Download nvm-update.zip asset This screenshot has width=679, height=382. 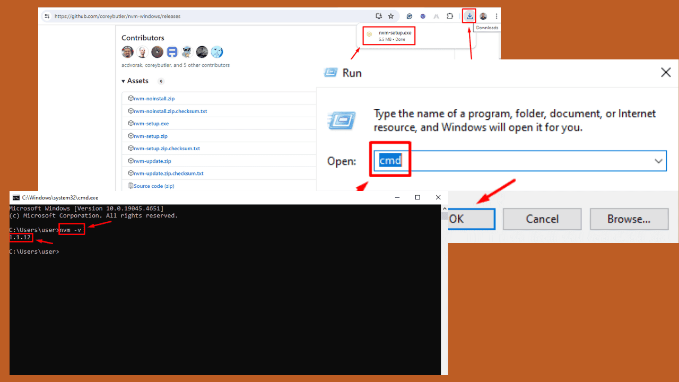coord(152,161)
